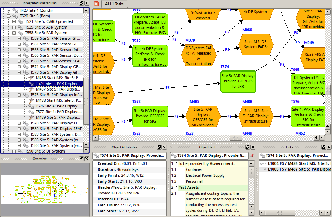Click the link icon next to L1005 FS / M487

(x=265, y=169)
